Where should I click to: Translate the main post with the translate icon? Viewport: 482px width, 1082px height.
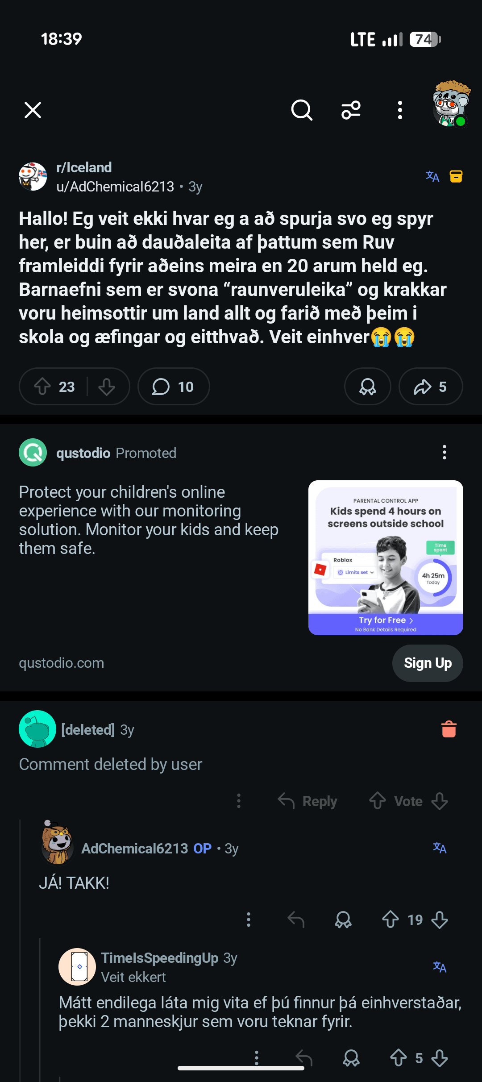point(432,177)
